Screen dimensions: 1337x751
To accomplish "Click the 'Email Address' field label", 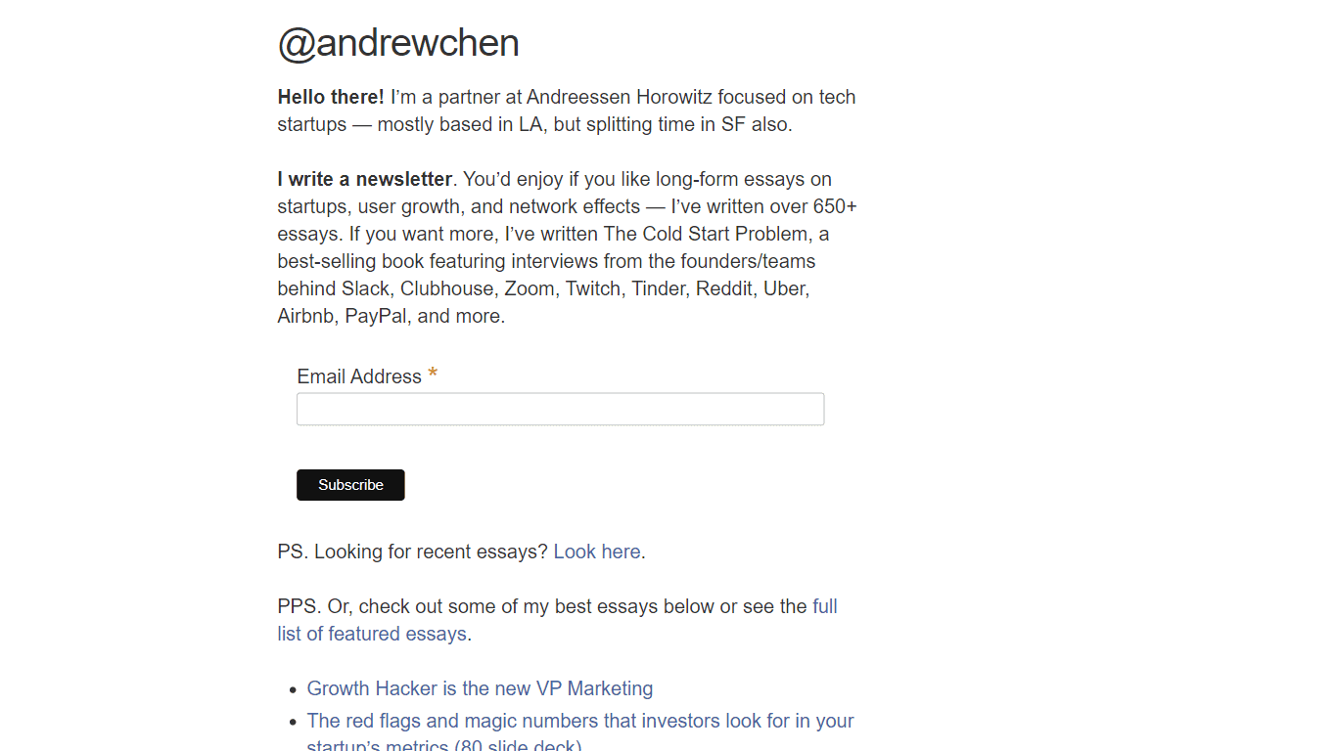I will click(x=359, y=376).
